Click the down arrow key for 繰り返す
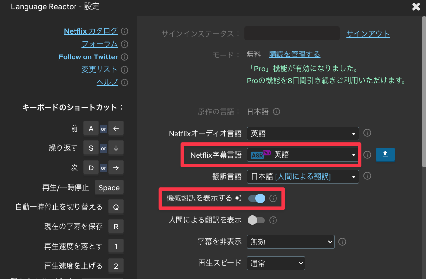 click(116, 148)
